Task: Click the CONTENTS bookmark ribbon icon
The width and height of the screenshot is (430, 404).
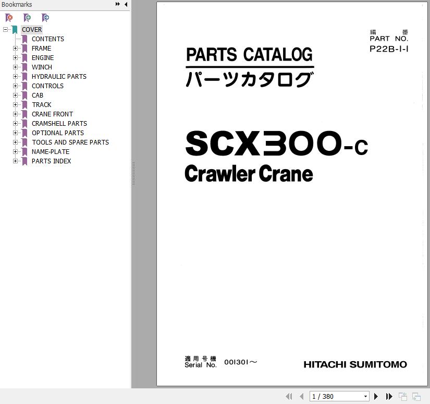Action: [x=24, y=39]
